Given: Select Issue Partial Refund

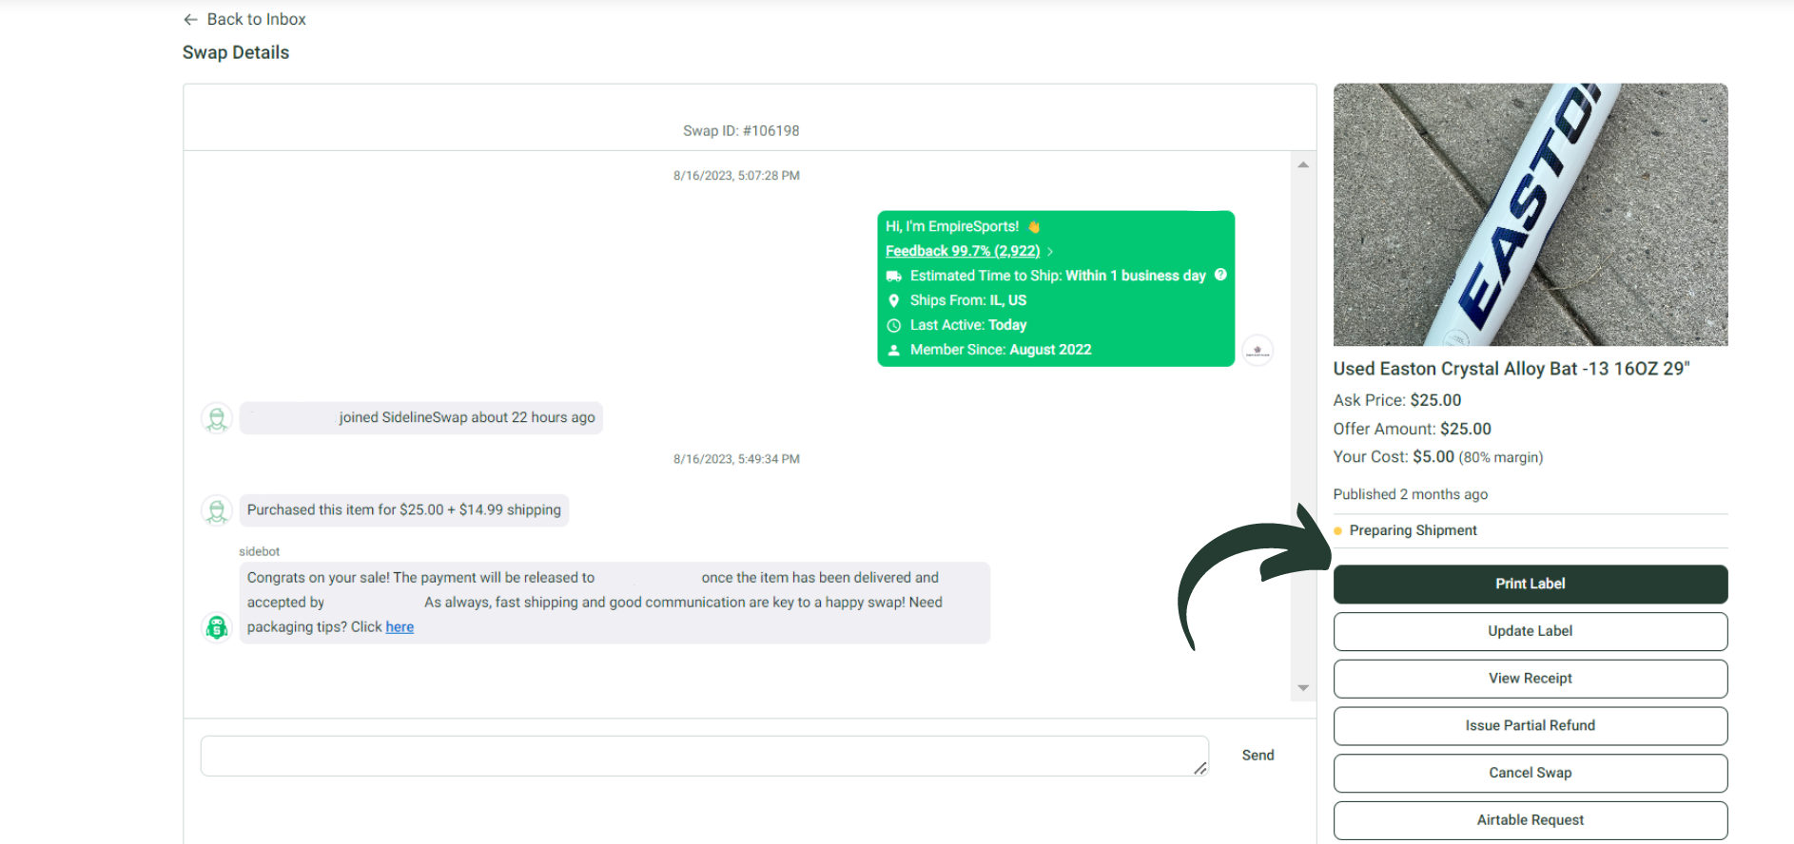Looking at the screenshot, I should [x=1530, y=725].
